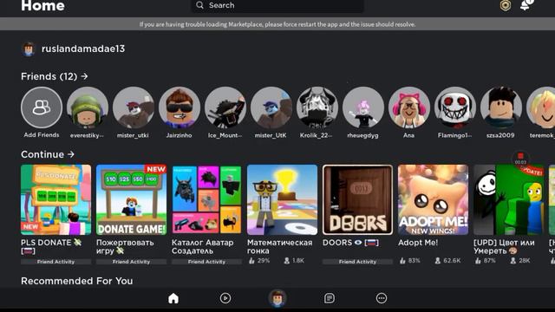Click Adopt Me! title text
555x312 pixels.
point(418,243)
